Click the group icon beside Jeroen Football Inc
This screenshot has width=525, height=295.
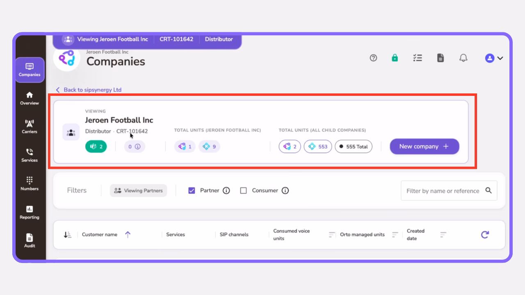71,132
